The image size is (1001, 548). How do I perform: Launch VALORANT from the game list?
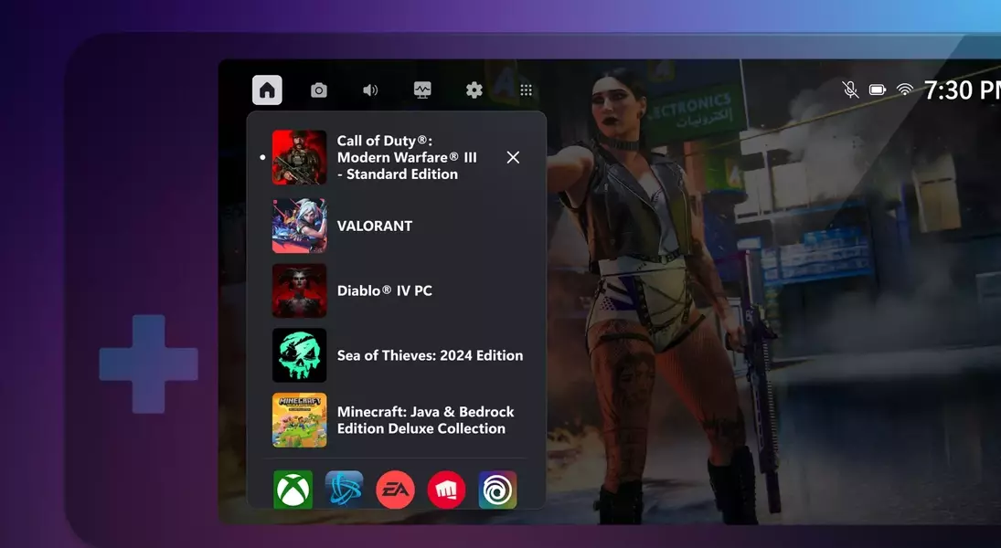pos(375,226)
